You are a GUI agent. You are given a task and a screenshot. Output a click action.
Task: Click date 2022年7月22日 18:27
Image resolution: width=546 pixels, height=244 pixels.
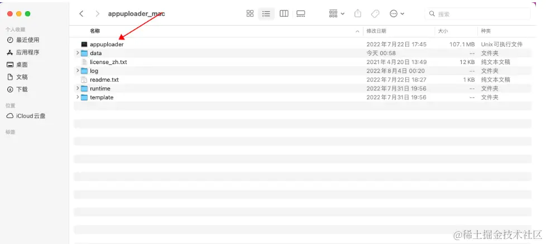tap(396, 80)
